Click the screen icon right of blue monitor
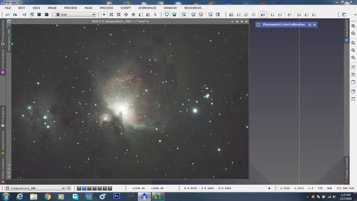This screenshot has height=201, width=357. [x=174, y=15]
